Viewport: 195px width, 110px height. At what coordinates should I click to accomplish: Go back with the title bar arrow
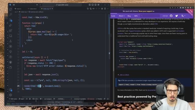pyautogui.click(x=37, y=5)
